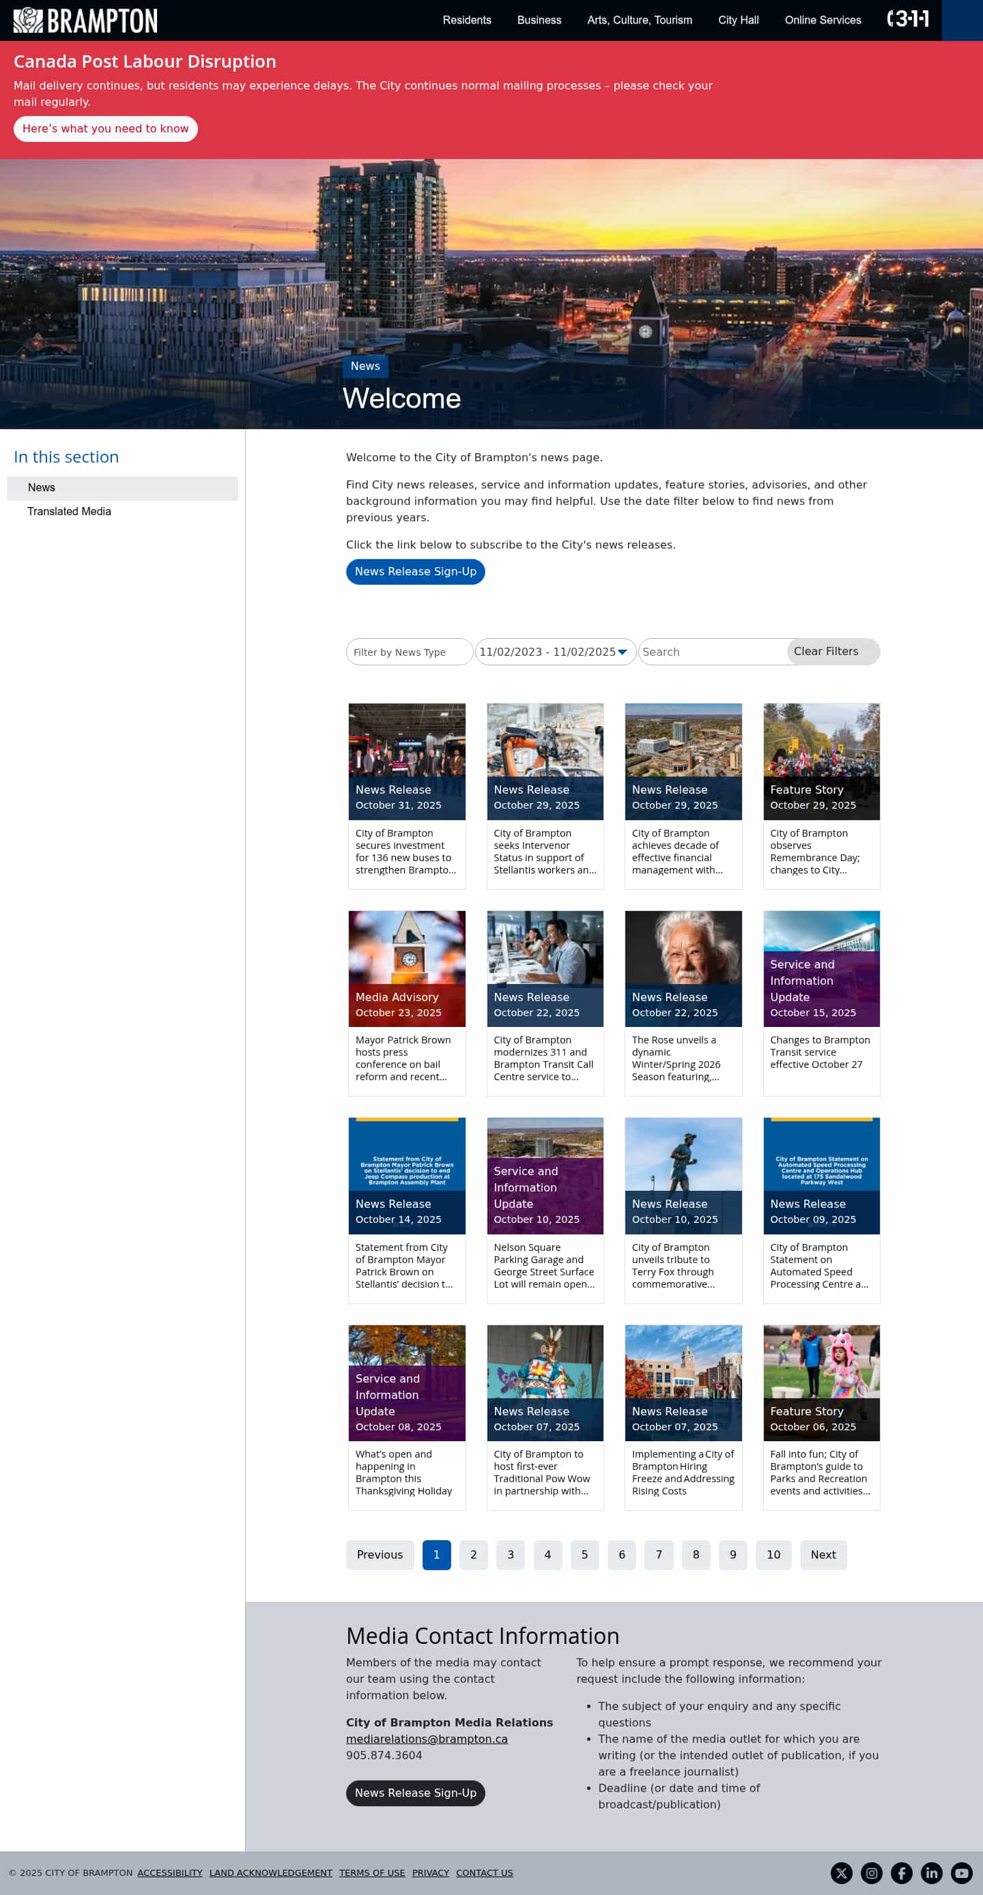Open the City Hall menu
This screenshot has width=983, height=1895.
click(x=738, y=20)
